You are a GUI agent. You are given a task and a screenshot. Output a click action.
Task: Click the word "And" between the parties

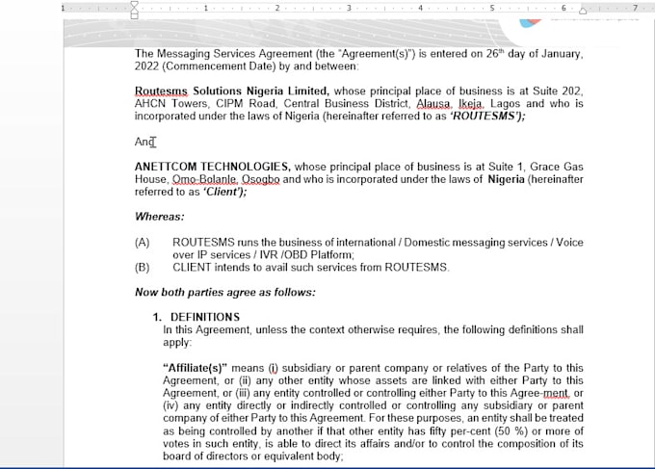144,142
